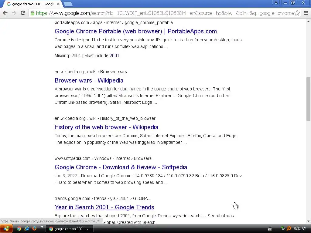Bookmark this page with the star icon
Image resolution: width=311 pixels, height=233 pixels.
click(297, 13)
